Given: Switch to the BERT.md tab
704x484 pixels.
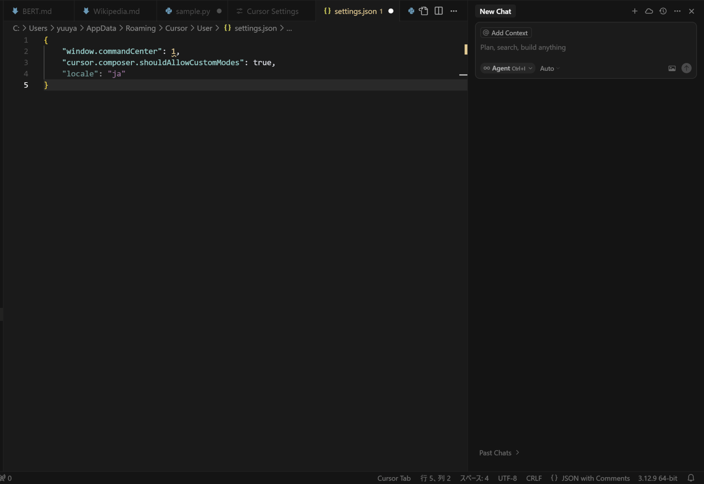Looking at the screenshot, I should click(37, 11).
